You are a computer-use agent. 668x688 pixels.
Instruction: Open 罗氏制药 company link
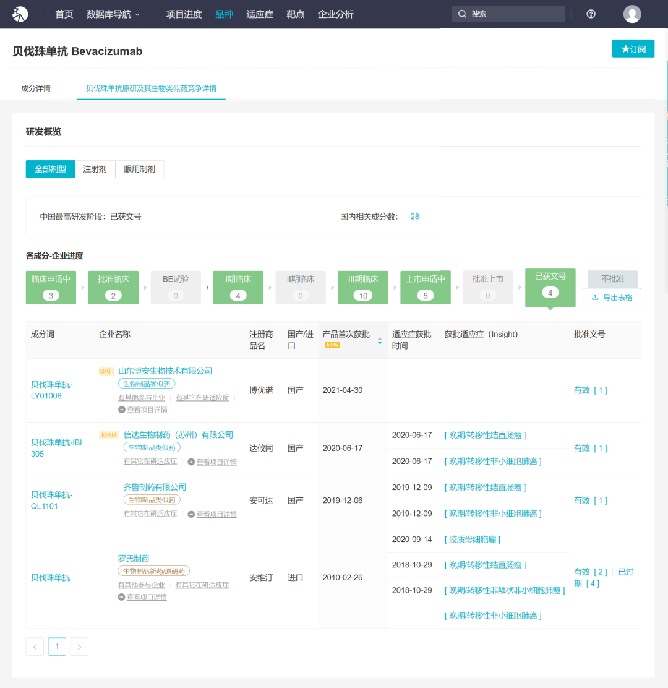(134, 558)
